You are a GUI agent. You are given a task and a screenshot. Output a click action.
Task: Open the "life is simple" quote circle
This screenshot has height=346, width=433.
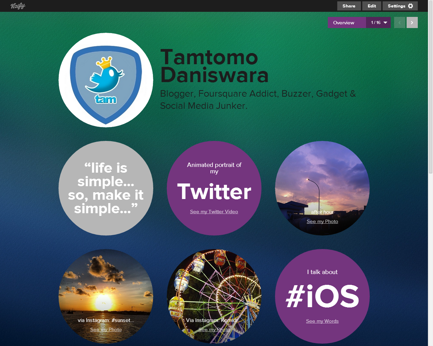[106, 188]
